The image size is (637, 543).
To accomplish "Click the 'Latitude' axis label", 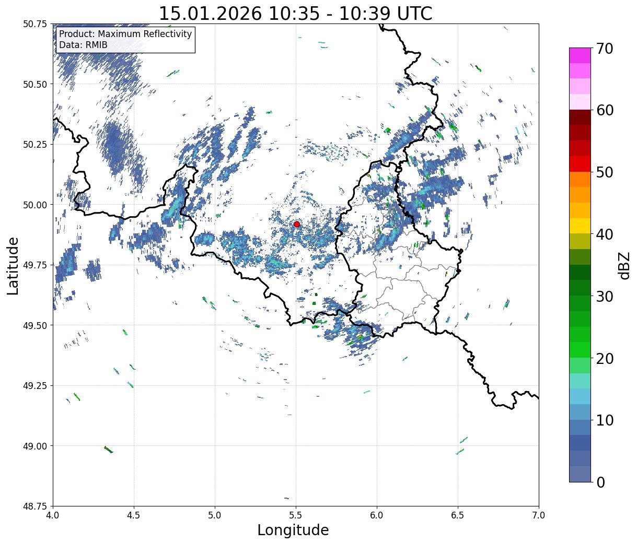I will point(13,266).
